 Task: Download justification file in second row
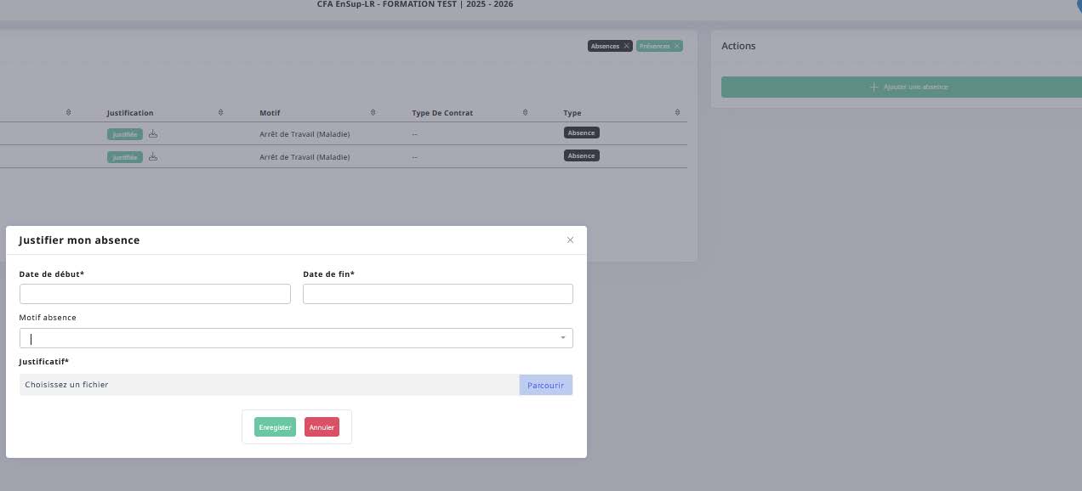coord(153,156)
